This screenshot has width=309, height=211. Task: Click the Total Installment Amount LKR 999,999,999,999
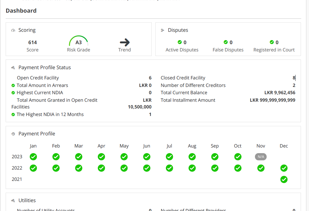pyautogui.click(x=272, y=100)
